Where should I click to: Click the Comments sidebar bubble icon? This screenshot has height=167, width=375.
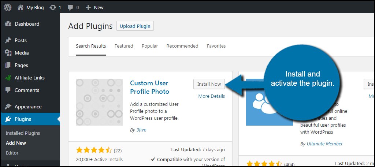(8, 90)
